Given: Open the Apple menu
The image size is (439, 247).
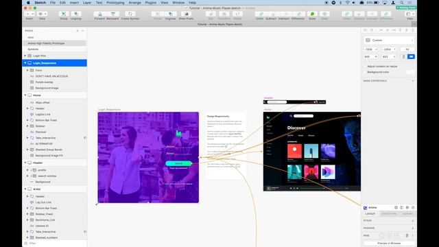Looking at the screenshot, I should [28, 3].
